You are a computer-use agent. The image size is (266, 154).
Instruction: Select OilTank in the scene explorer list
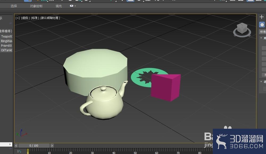(x=6, y=50)
